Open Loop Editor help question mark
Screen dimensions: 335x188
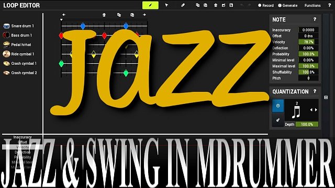tap(329, 5)
